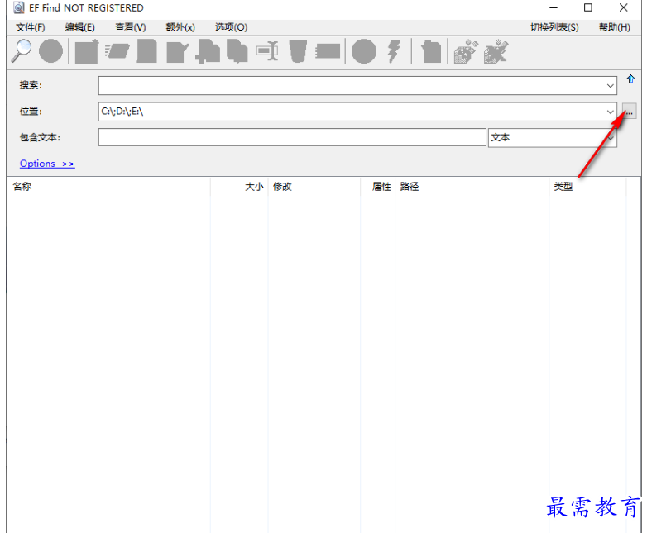The height and width of the screenshot is (533, 647).
Task: Click the pages with plus sign icon
Action: pyautogui.click(x=208, y=51)
